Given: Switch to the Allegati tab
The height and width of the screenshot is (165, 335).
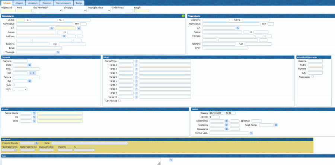Looking at the screenshot, I should pos(19,3).
